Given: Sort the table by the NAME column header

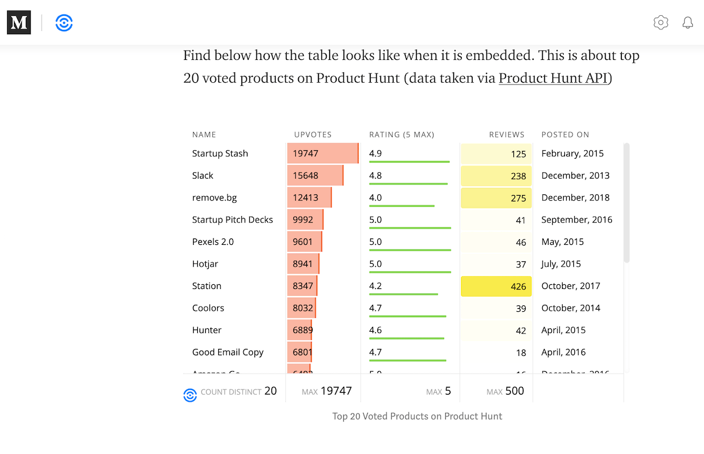Looking at the screenshot, I should (204, 134).
